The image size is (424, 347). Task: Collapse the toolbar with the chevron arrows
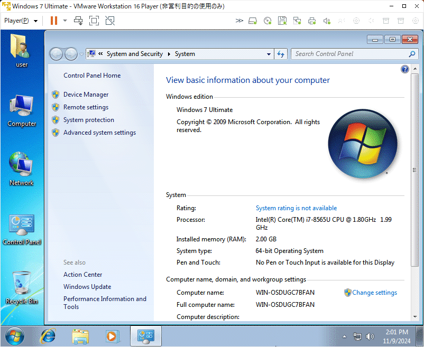click(x=239, y=21)
